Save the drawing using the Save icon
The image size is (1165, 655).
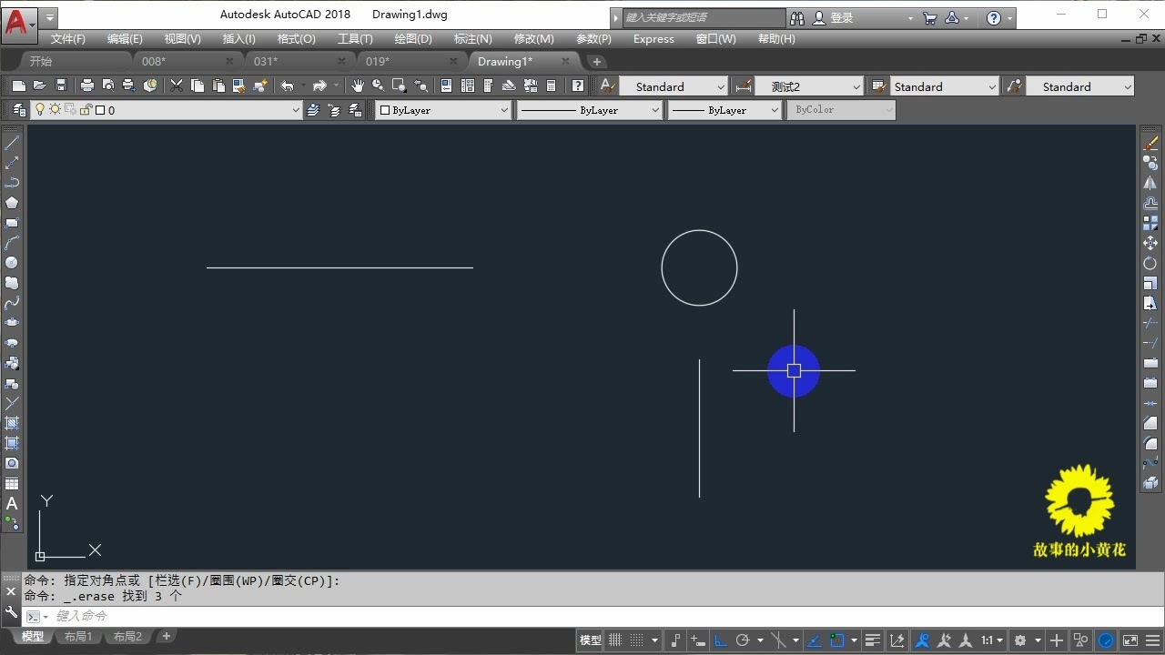(x=61, y=86)
